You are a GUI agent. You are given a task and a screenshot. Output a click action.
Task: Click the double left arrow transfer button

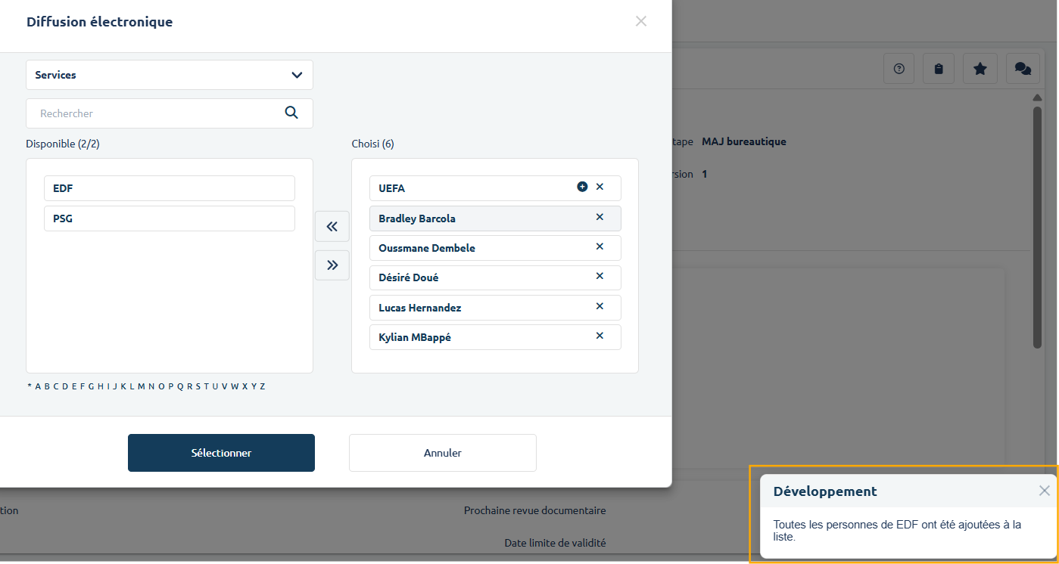point(332,226)
